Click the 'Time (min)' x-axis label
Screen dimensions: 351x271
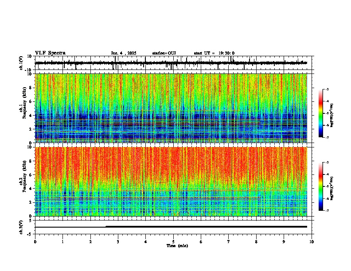177,246
